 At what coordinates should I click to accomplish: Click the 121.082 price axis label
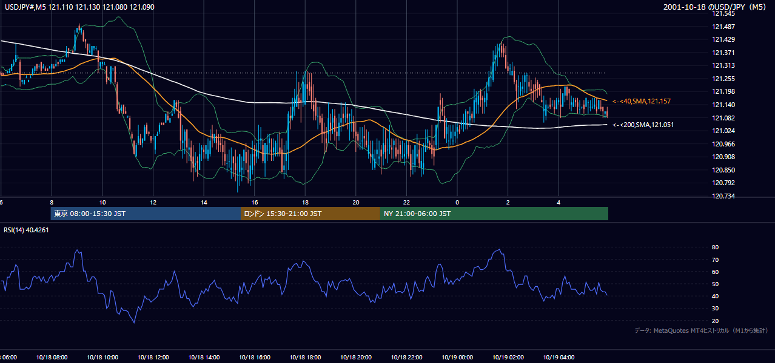[724, 118]
